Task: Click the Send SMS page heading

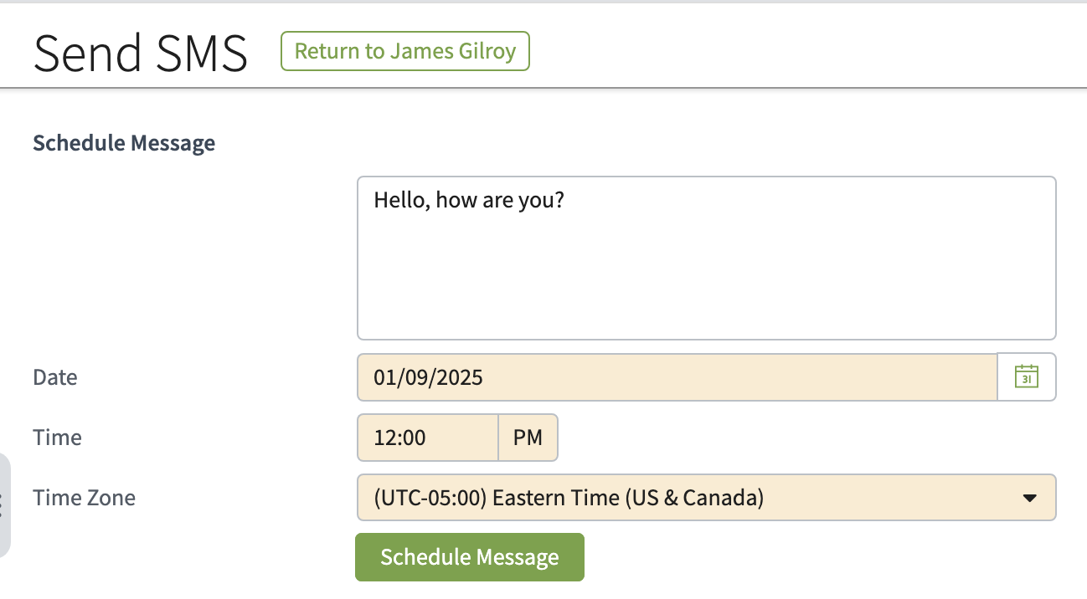Action: (141, 54)
